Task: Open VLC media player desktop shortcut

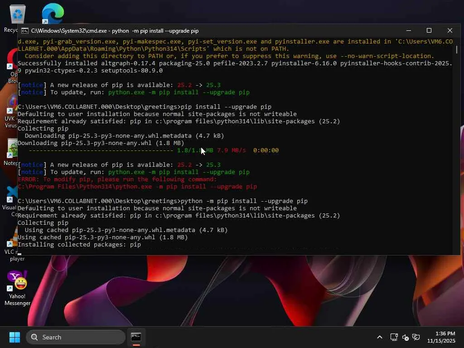Action: coord(12,244)
